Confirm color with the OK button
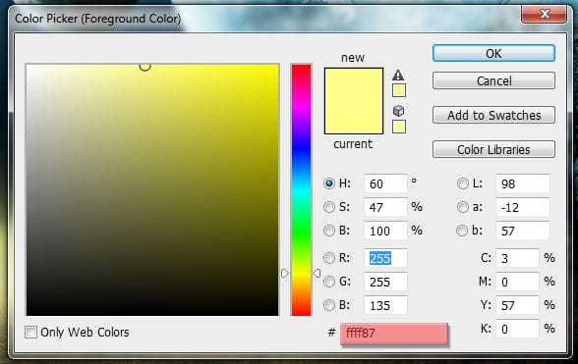Viewport: 578px width, 364px height. coord(493,53)
